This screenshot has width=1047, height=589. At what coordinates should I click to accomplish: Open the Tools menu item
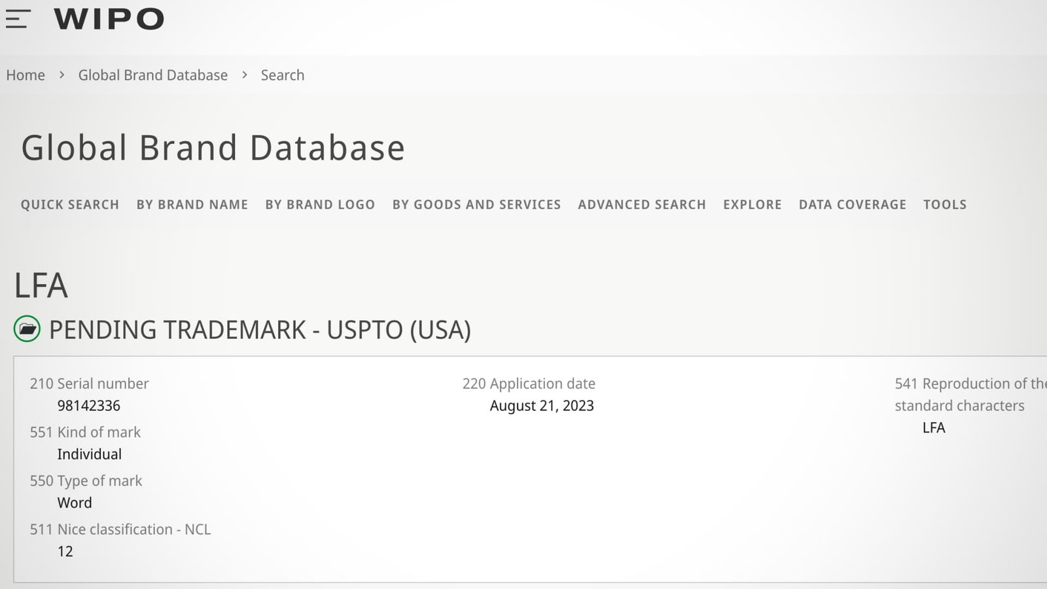(945, 205)
